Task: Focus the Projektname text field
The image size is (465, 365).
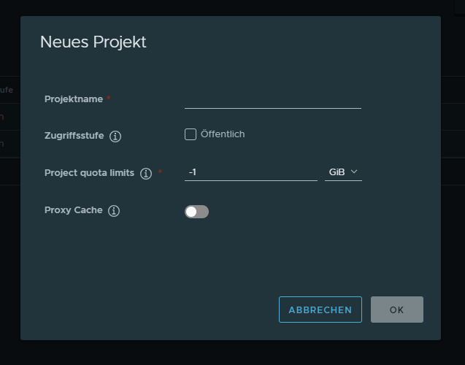Action: [x=272, y=99]
